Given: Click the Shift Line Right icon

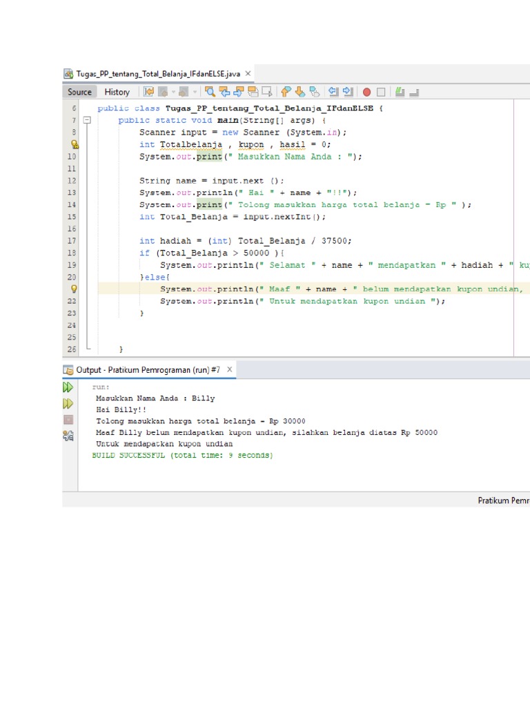Looking at the screenshot, I should tap(348, 92).
